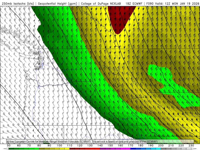Click the 100 value on the legend scale
Image resolution: width=200 pixels, height=150 pixels.
(59, 145)
